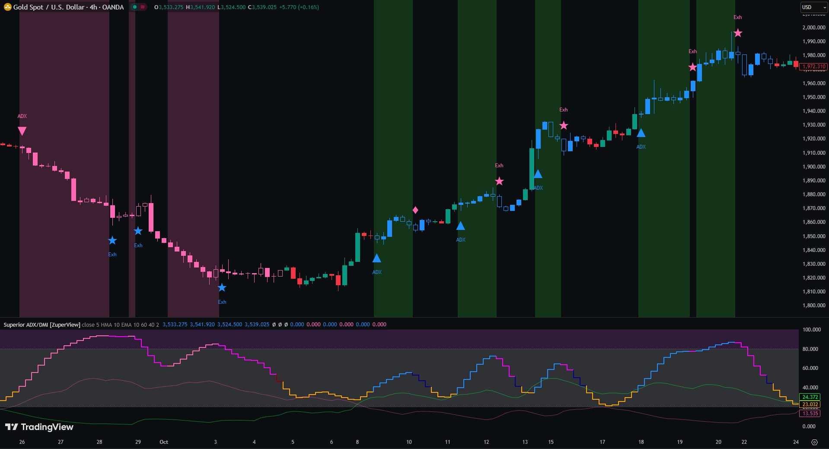
Task: Click the red 1,972.310 current price label
Action: [x=813, y=67]
